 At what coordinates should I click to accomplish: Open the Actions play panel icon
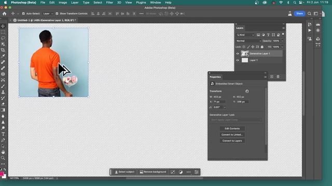(310, 30)
